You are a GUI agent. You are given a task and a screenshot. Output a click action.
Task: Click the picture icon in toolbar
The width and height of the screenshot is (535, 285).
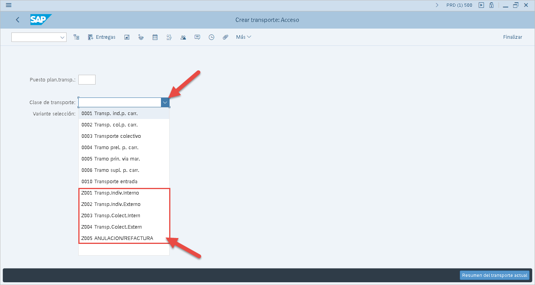127,37
